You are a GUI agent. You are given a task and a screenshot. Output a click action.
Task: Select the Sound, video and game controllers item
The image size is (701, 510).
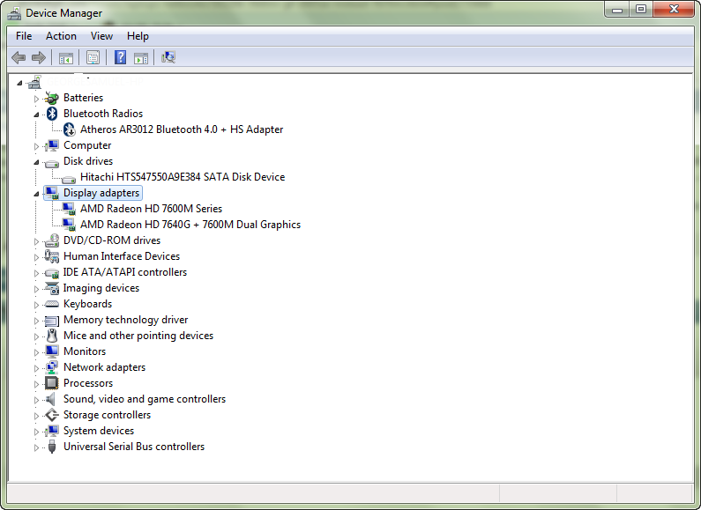click(144, 399)
